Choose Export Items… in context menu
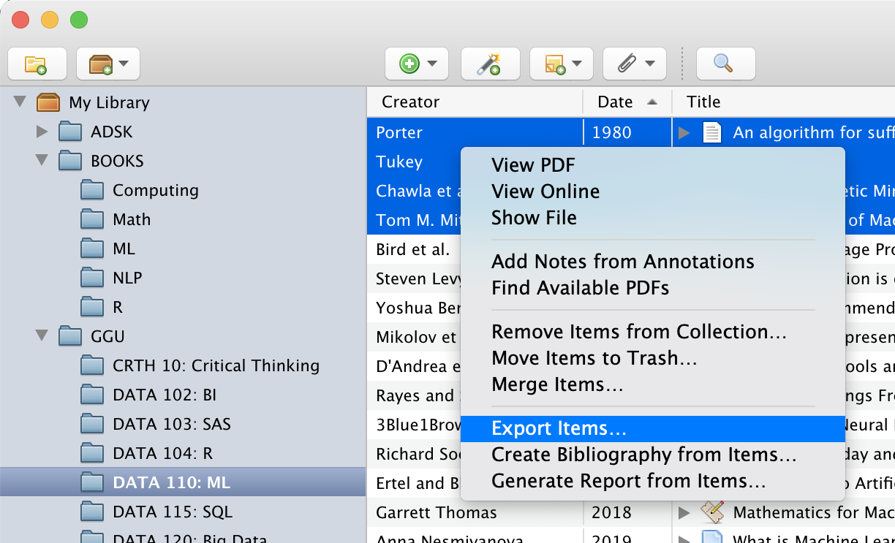 (x=652, y=428)
